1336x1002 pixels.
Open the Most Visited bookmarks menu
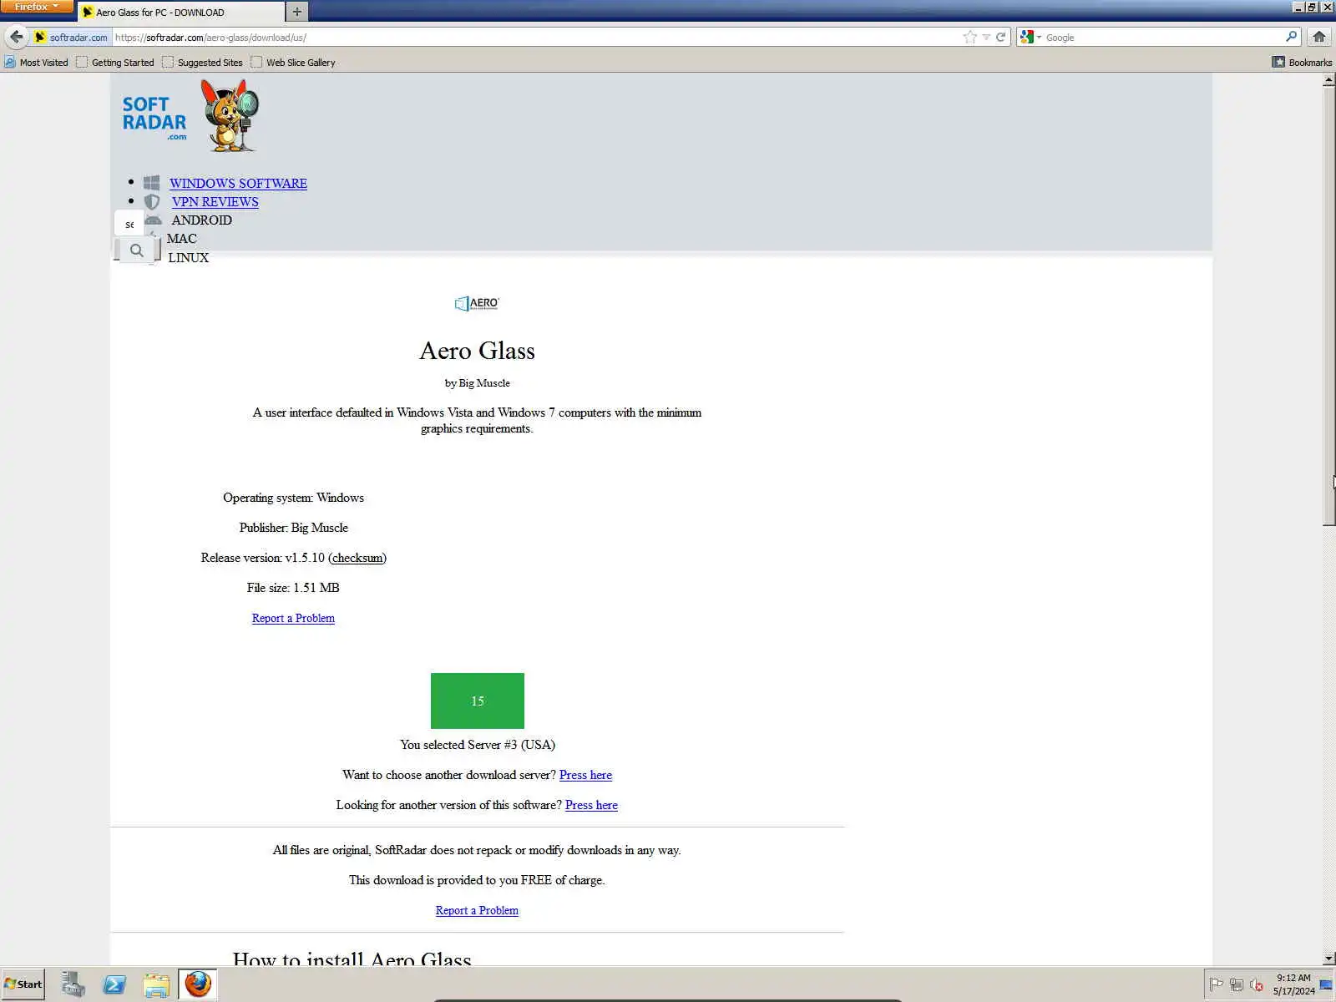(x=36, y=62)
